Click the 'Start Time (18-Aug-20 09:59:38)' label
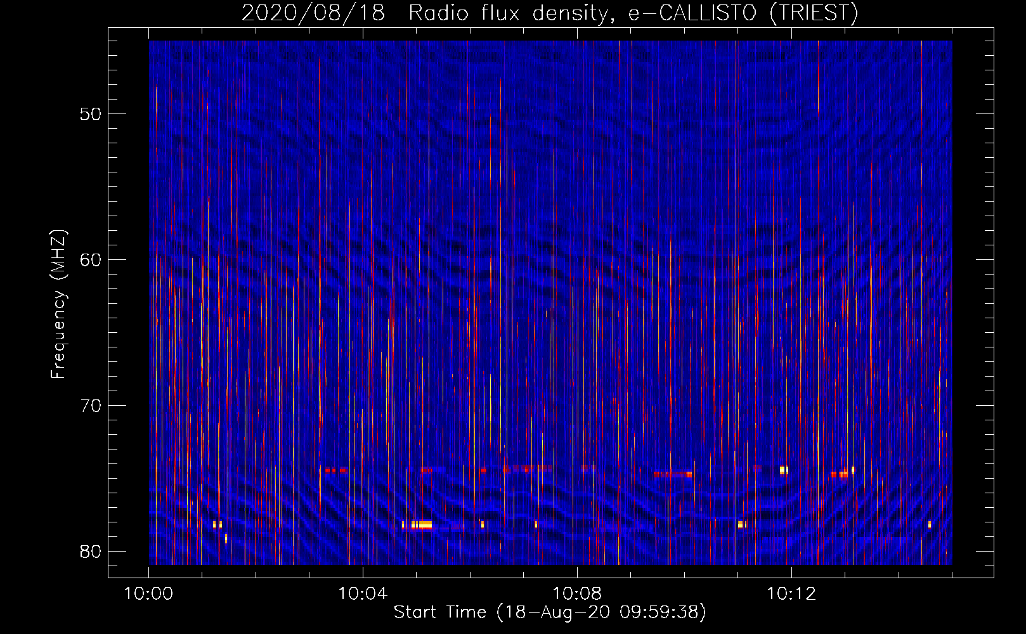Image resolution: width=1026 pixels, height=634 pixels. (x=550, y=612)
